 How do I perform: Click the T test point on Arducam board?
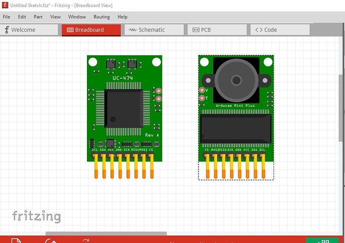point(202,98)
